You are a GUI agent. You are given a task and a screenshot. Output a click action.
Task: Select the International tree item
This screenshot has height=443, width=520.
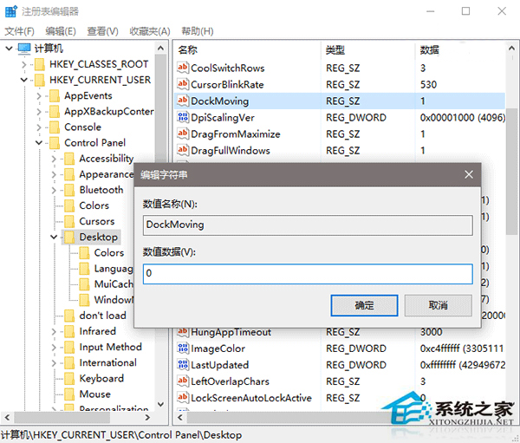point(107,362)
